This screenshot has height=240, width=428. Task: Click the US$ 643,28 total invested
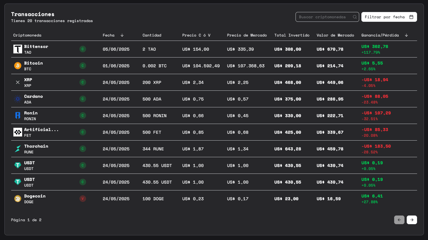pos(288,149)
